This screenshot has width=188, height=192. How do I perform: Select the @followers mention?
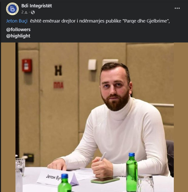[18, 30]
